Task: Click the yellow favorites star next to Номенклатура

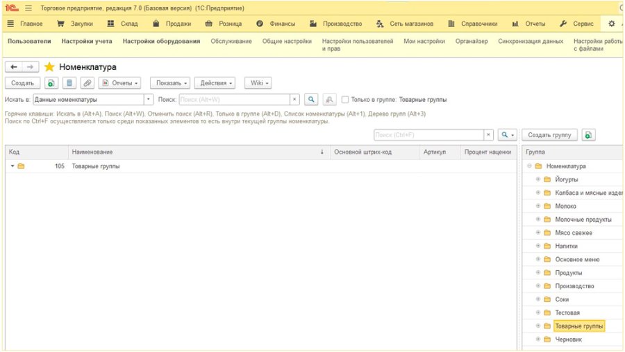Action: pos(49,67)
